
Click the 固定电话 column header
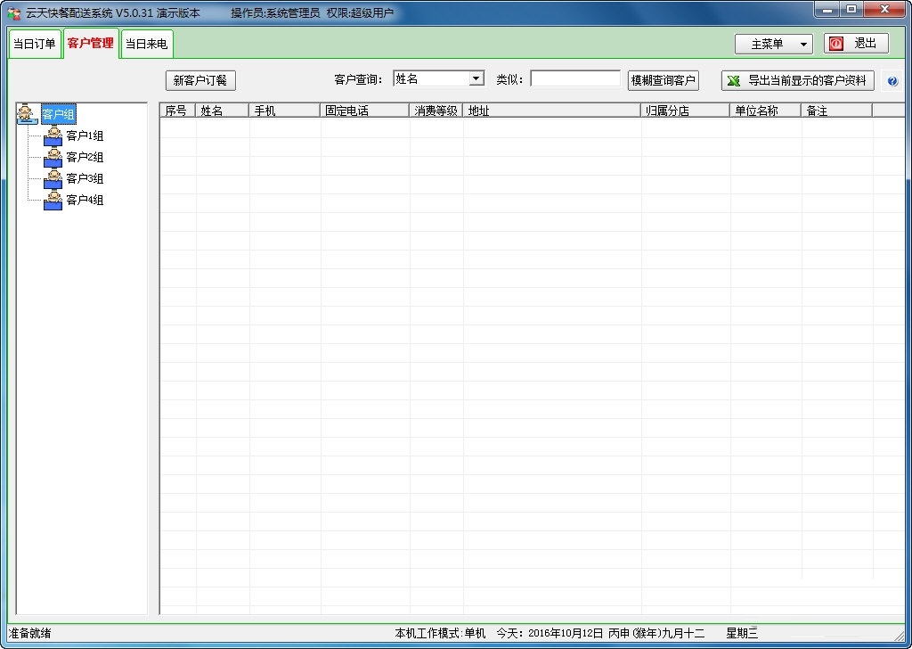(x=364, y=111)
